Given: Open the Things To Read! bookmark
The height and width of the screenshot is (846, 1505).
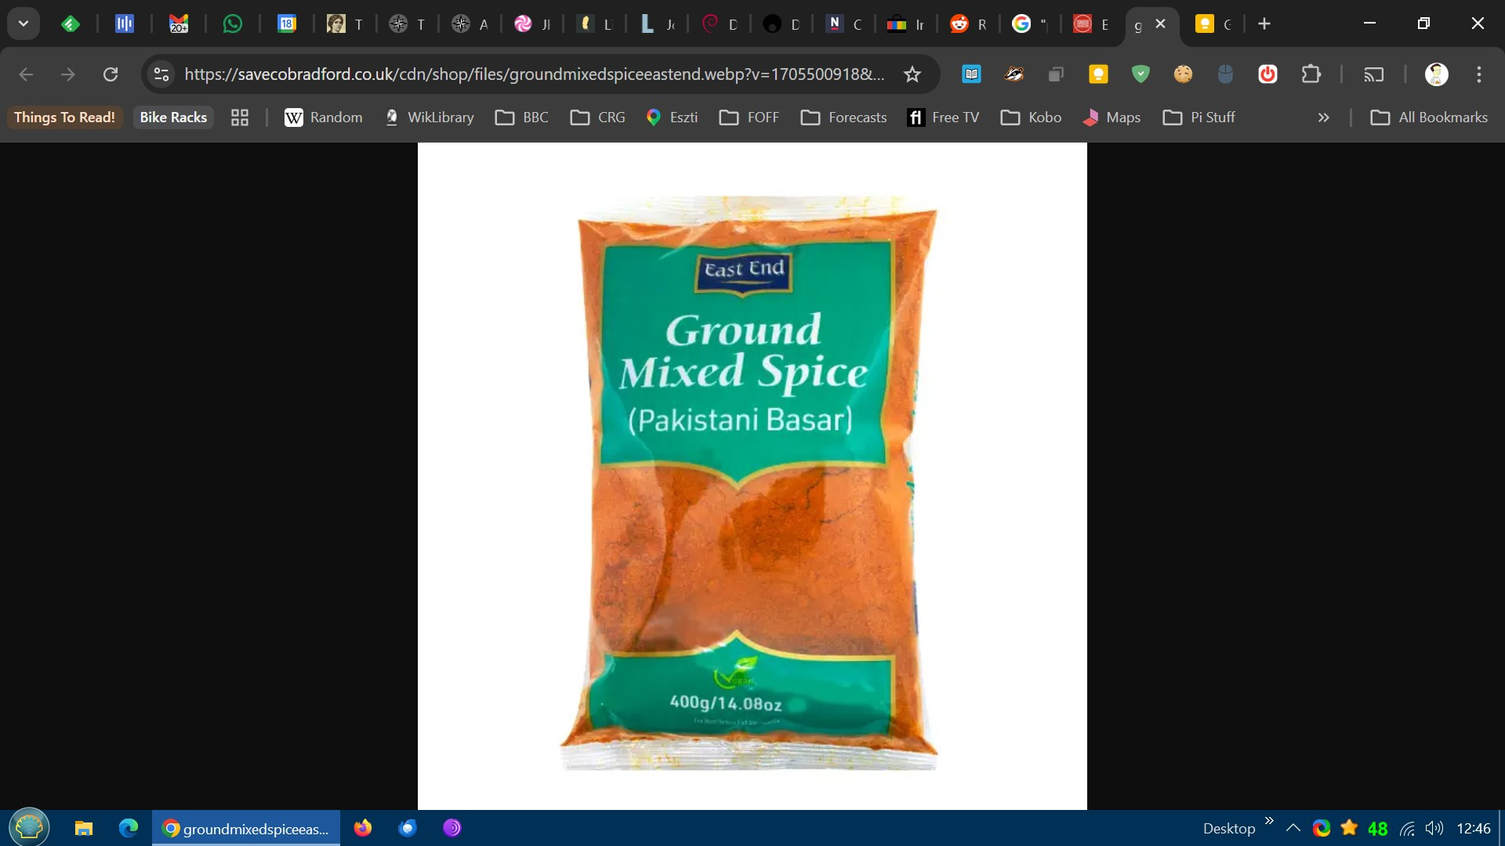Looking at the screenshot, I should pyautogui.click(x=64, y=117).
